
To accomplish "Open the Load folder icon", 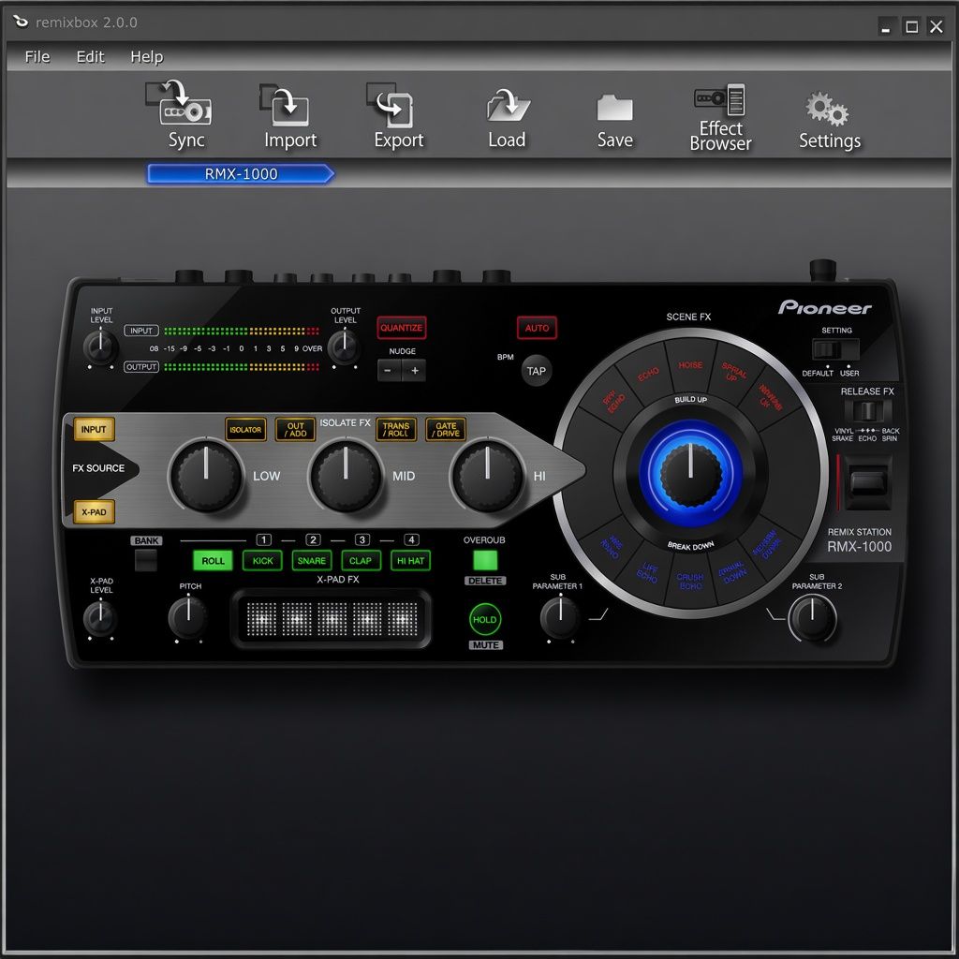I will point(507,119).
